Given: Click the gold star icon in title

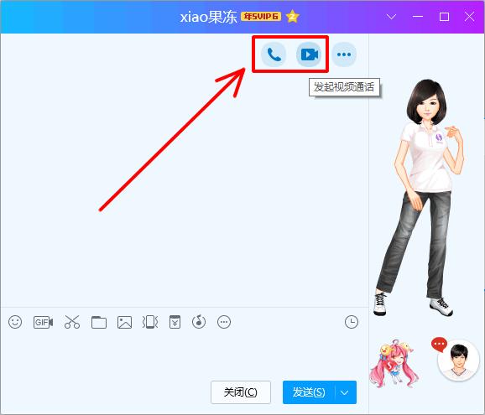Looking at the screenshot, I should (x=292, y=17).
